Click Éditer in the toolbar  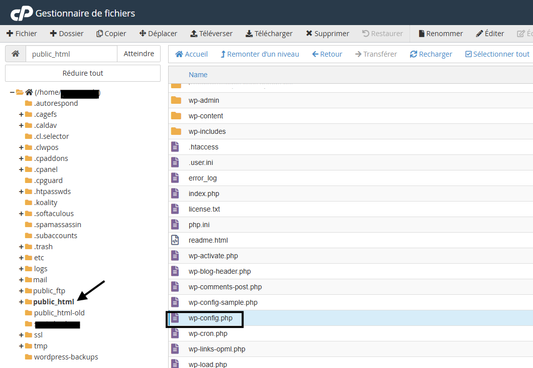pos(490,34)
